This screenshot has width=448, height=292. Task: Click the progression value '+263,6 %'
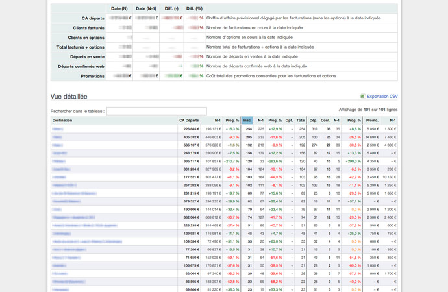pyautogui.click(x=275, y=162)
